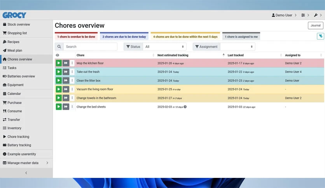Skip Change towels in the bathroom chore
The height and width of the screenshot is (188, 325).
point(66,98)
